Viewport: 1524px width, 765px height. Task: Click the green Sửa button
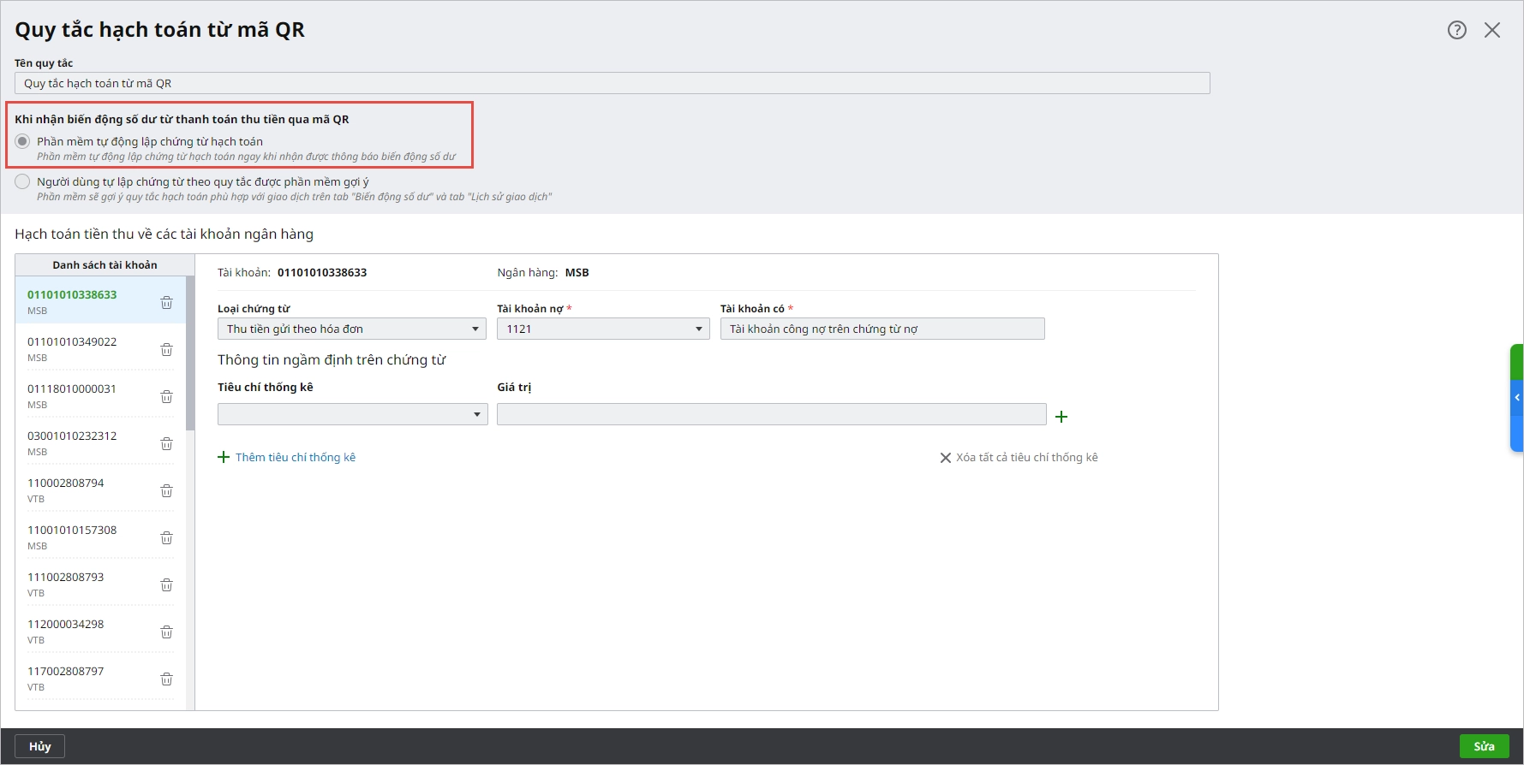pyautogui.click(x=1484, y=746)
